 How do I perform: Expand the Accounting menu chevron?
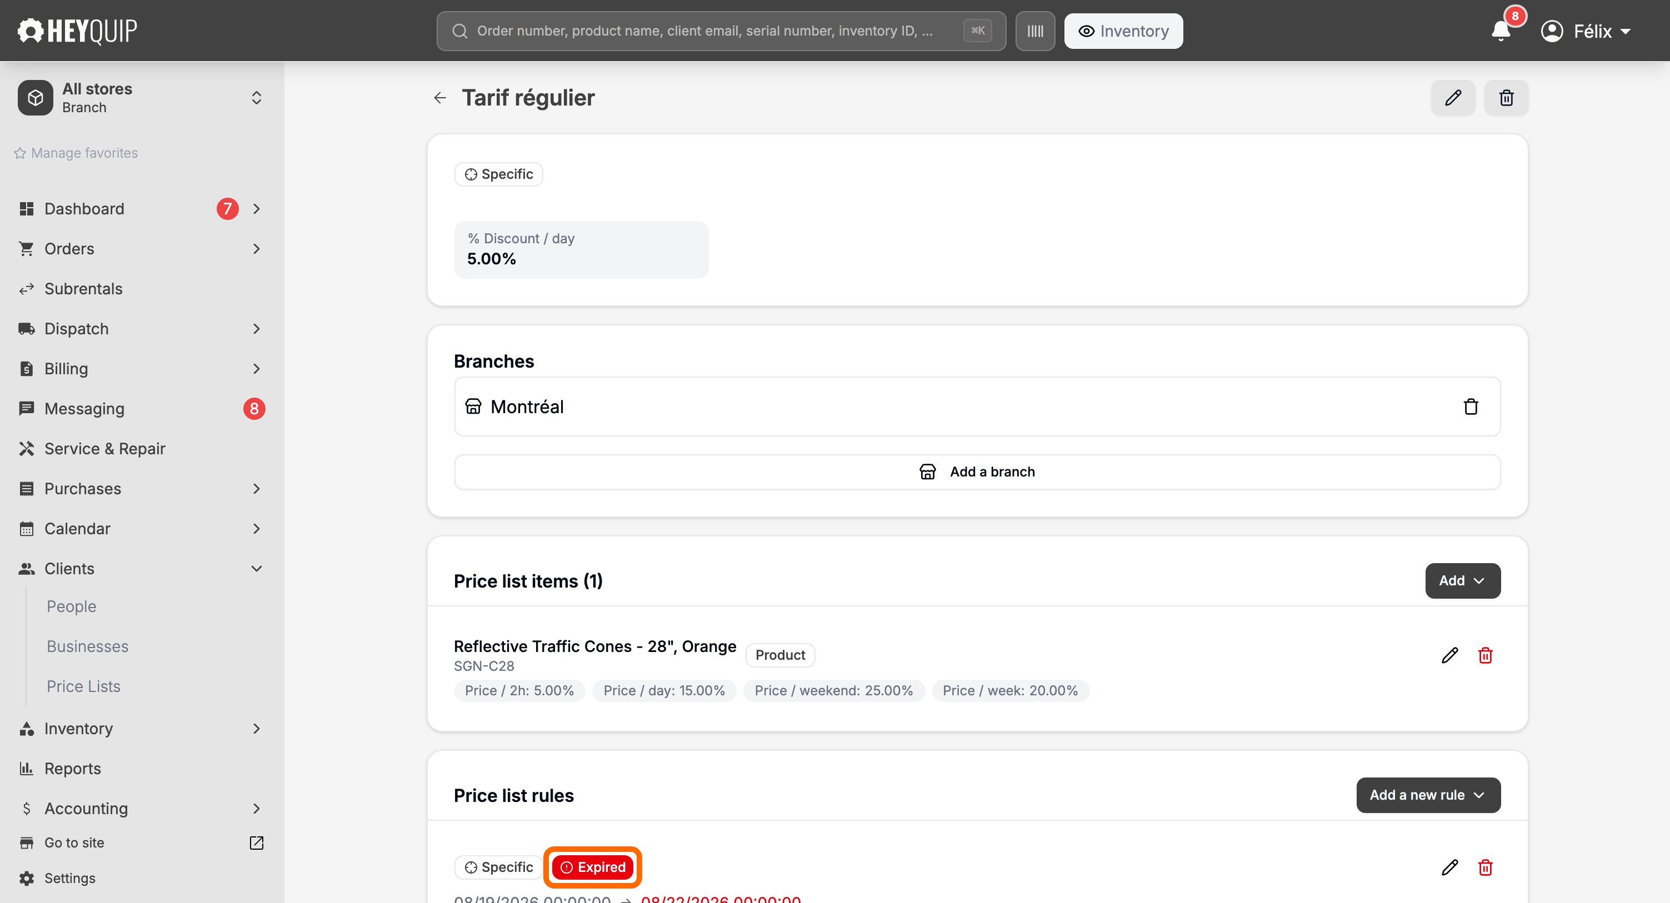257,809
